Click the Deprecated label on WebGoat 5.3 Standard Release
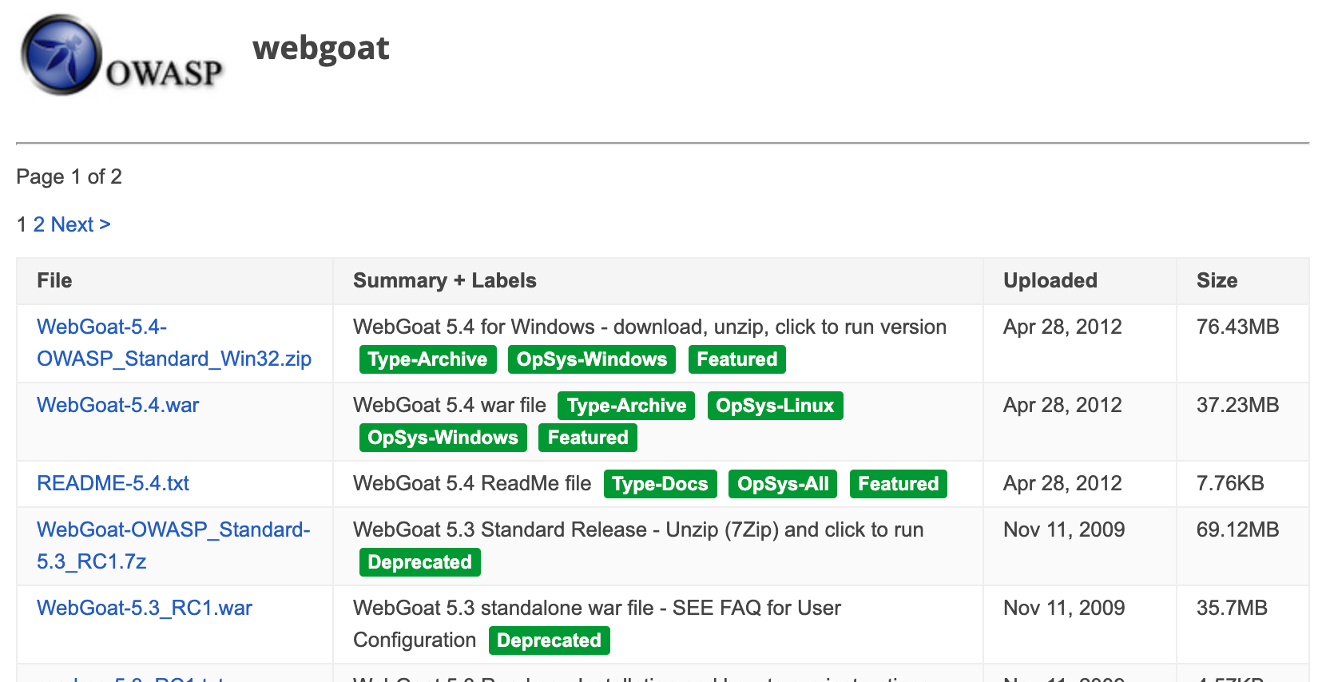Viewport: 1318px width, 682px height. coord(419,561)
